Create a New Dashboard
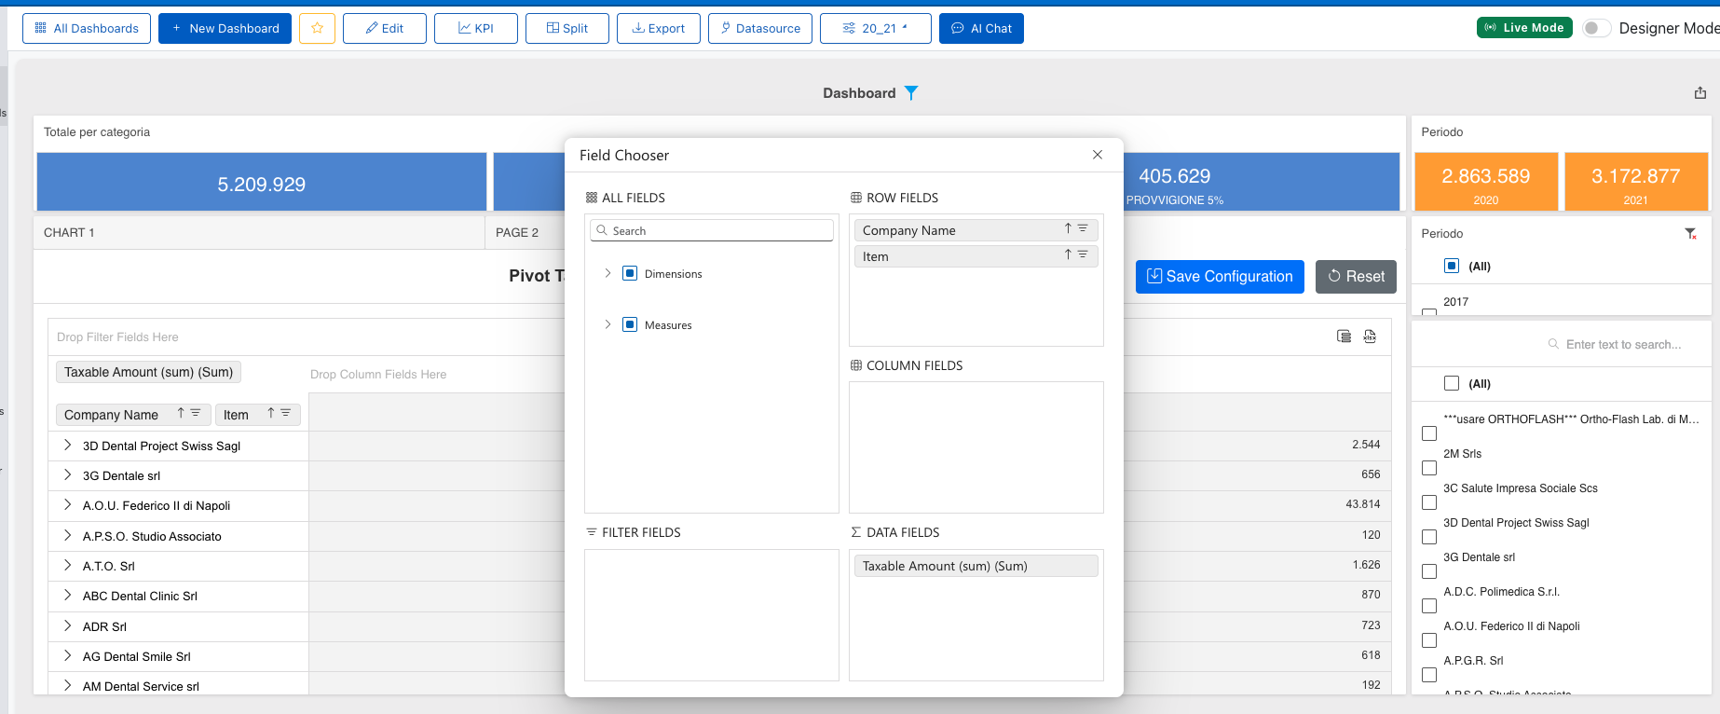Viewport: 1720px width, 714px height. pyautogui.click(x=225, y=28)
